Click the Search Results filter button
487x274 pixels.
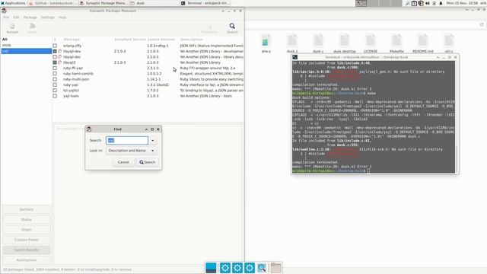coord(27,250)
